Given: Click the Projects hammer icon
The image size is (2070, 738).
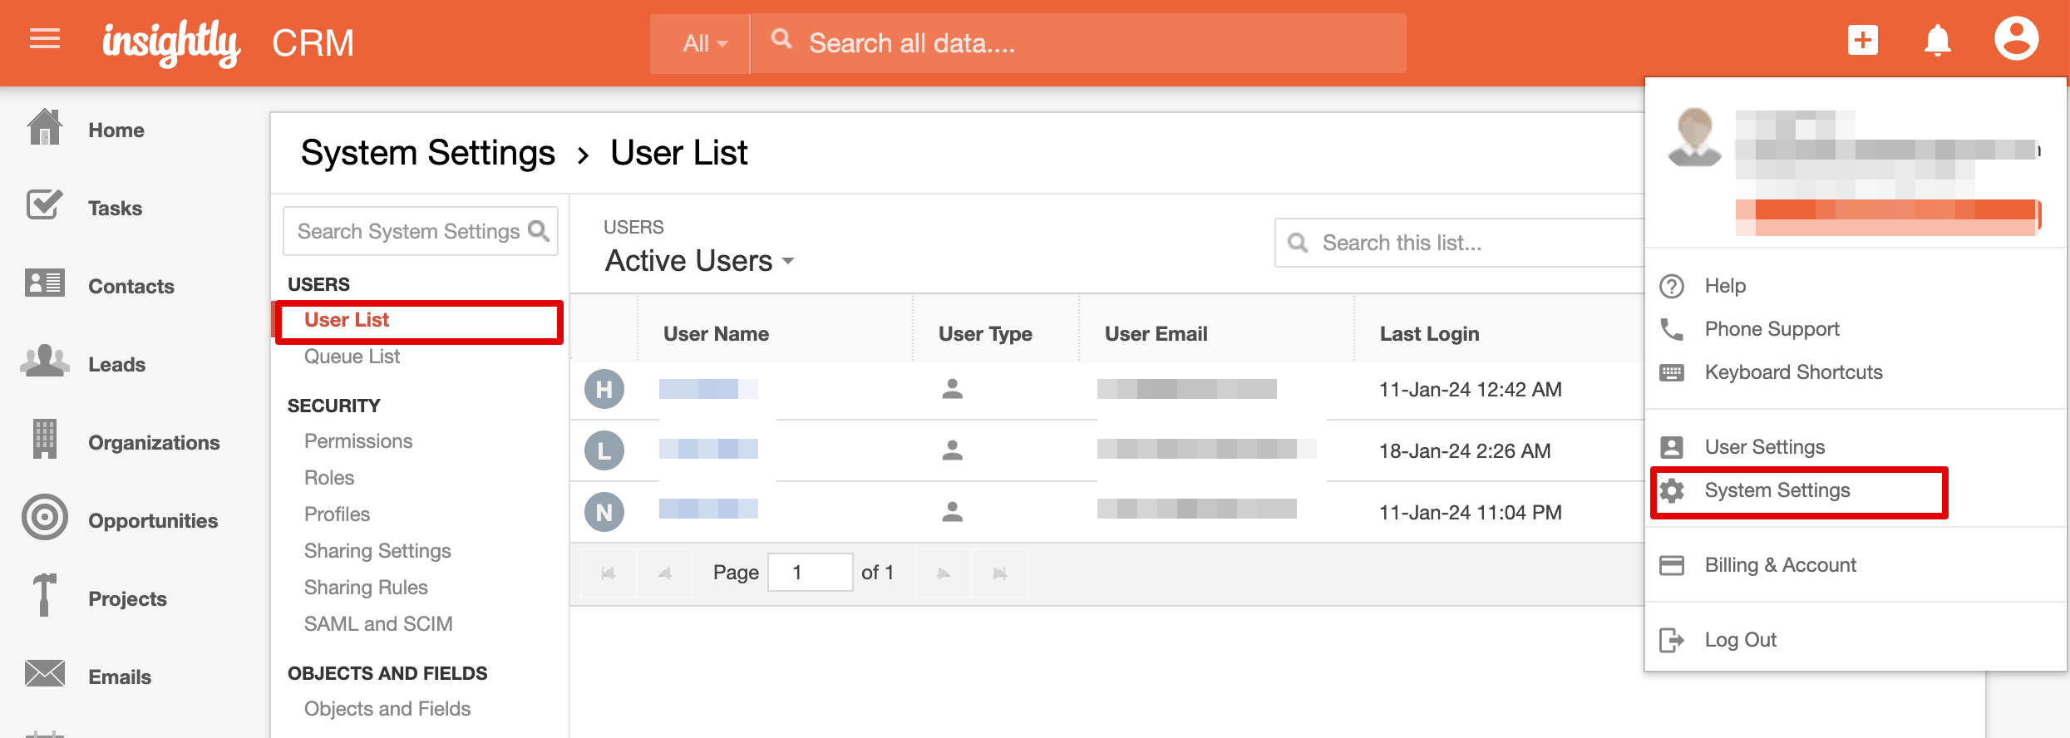Looking at the screenshot, I should click(44, 595).
